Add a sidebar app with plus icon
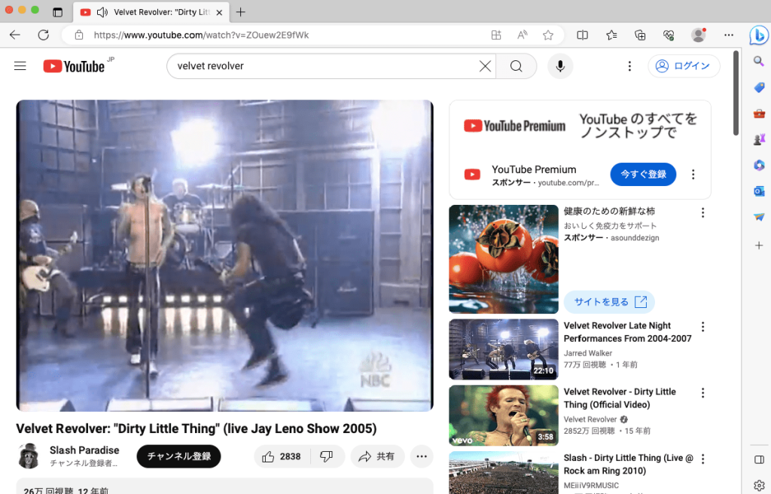 [759, 245]
